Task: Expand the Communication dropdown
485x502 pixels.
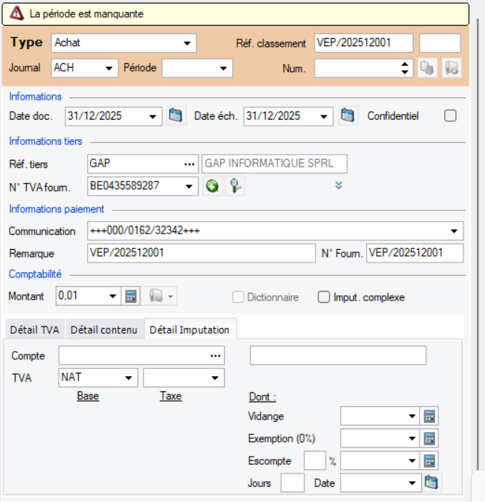Action: tap(454, 231)
